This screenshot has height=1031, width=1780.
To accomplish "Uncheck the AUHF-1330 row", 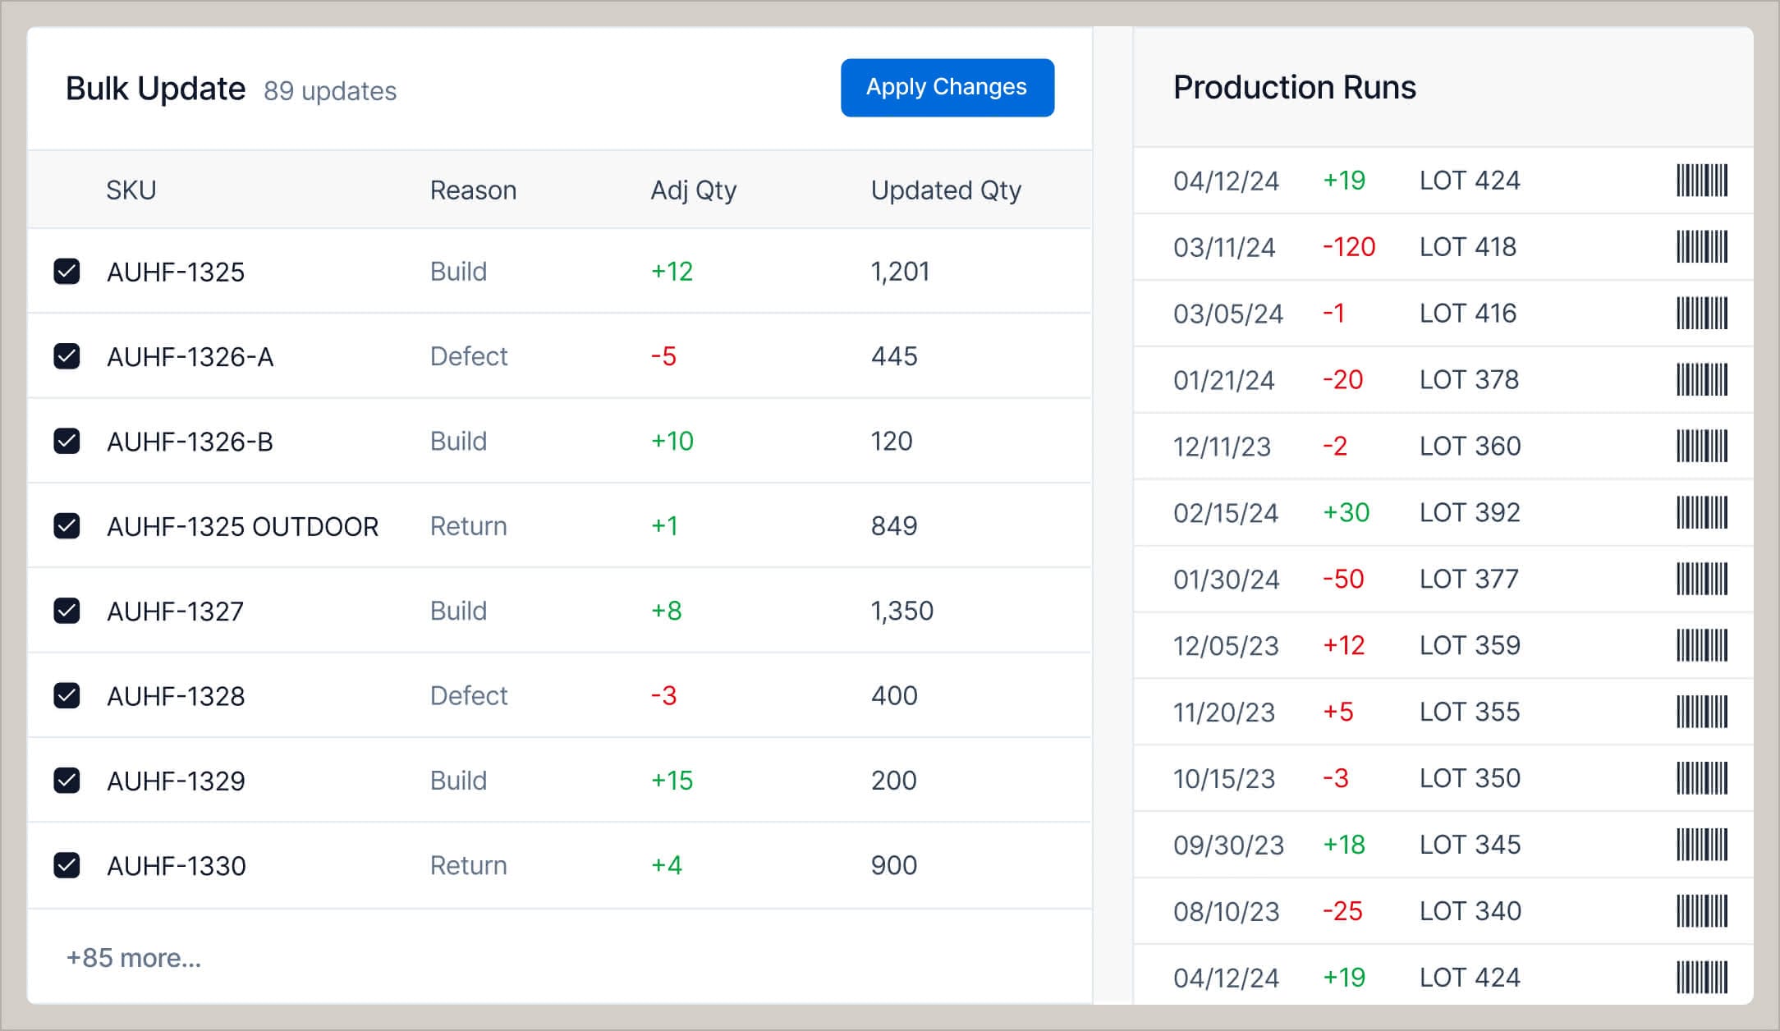I will (67, 865).
